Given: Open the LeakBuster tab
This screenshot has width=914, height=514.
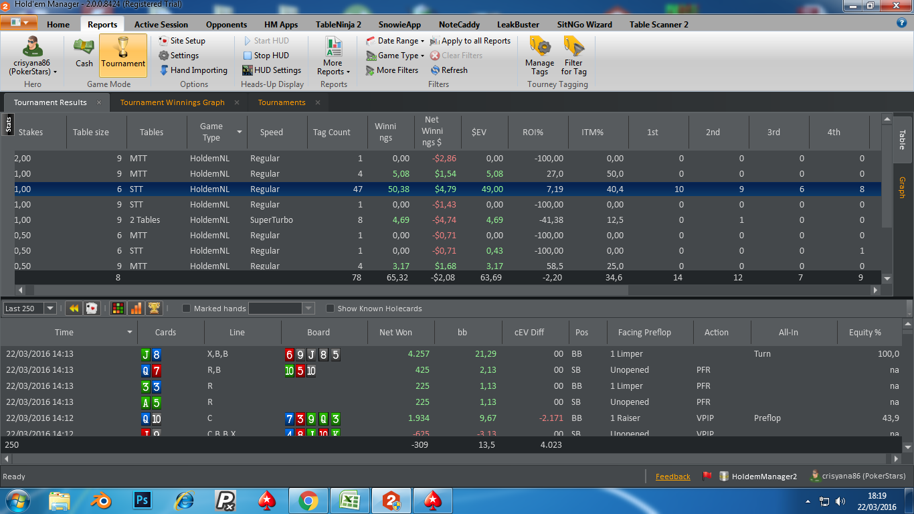Looking at the screenshot, I should click(518, 24).
